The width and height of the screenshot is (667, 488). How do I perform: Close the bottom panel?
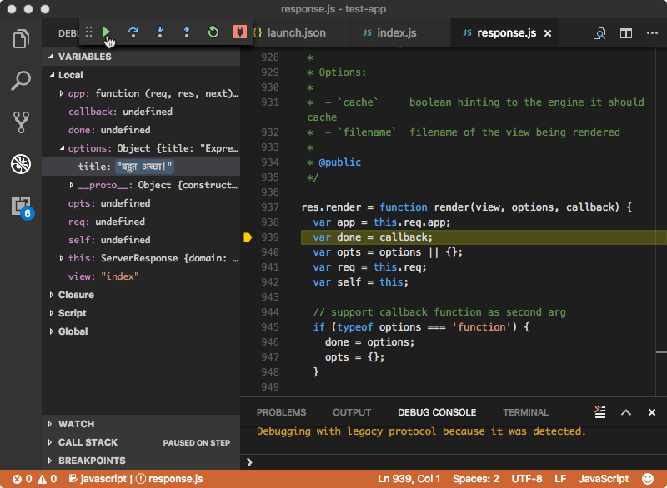point(651,412)
